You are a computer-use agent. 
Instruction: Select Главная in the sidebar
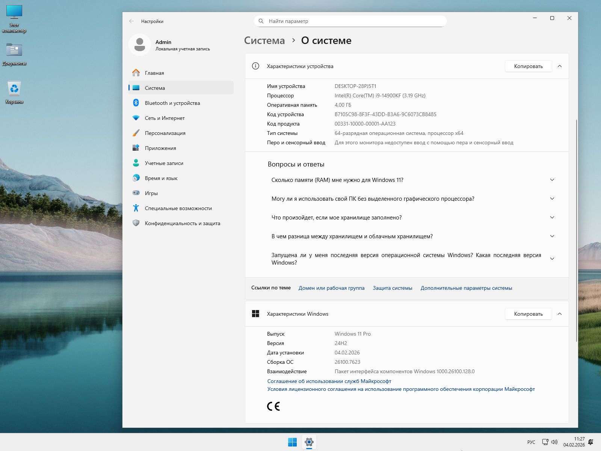[x=154, y=73]
